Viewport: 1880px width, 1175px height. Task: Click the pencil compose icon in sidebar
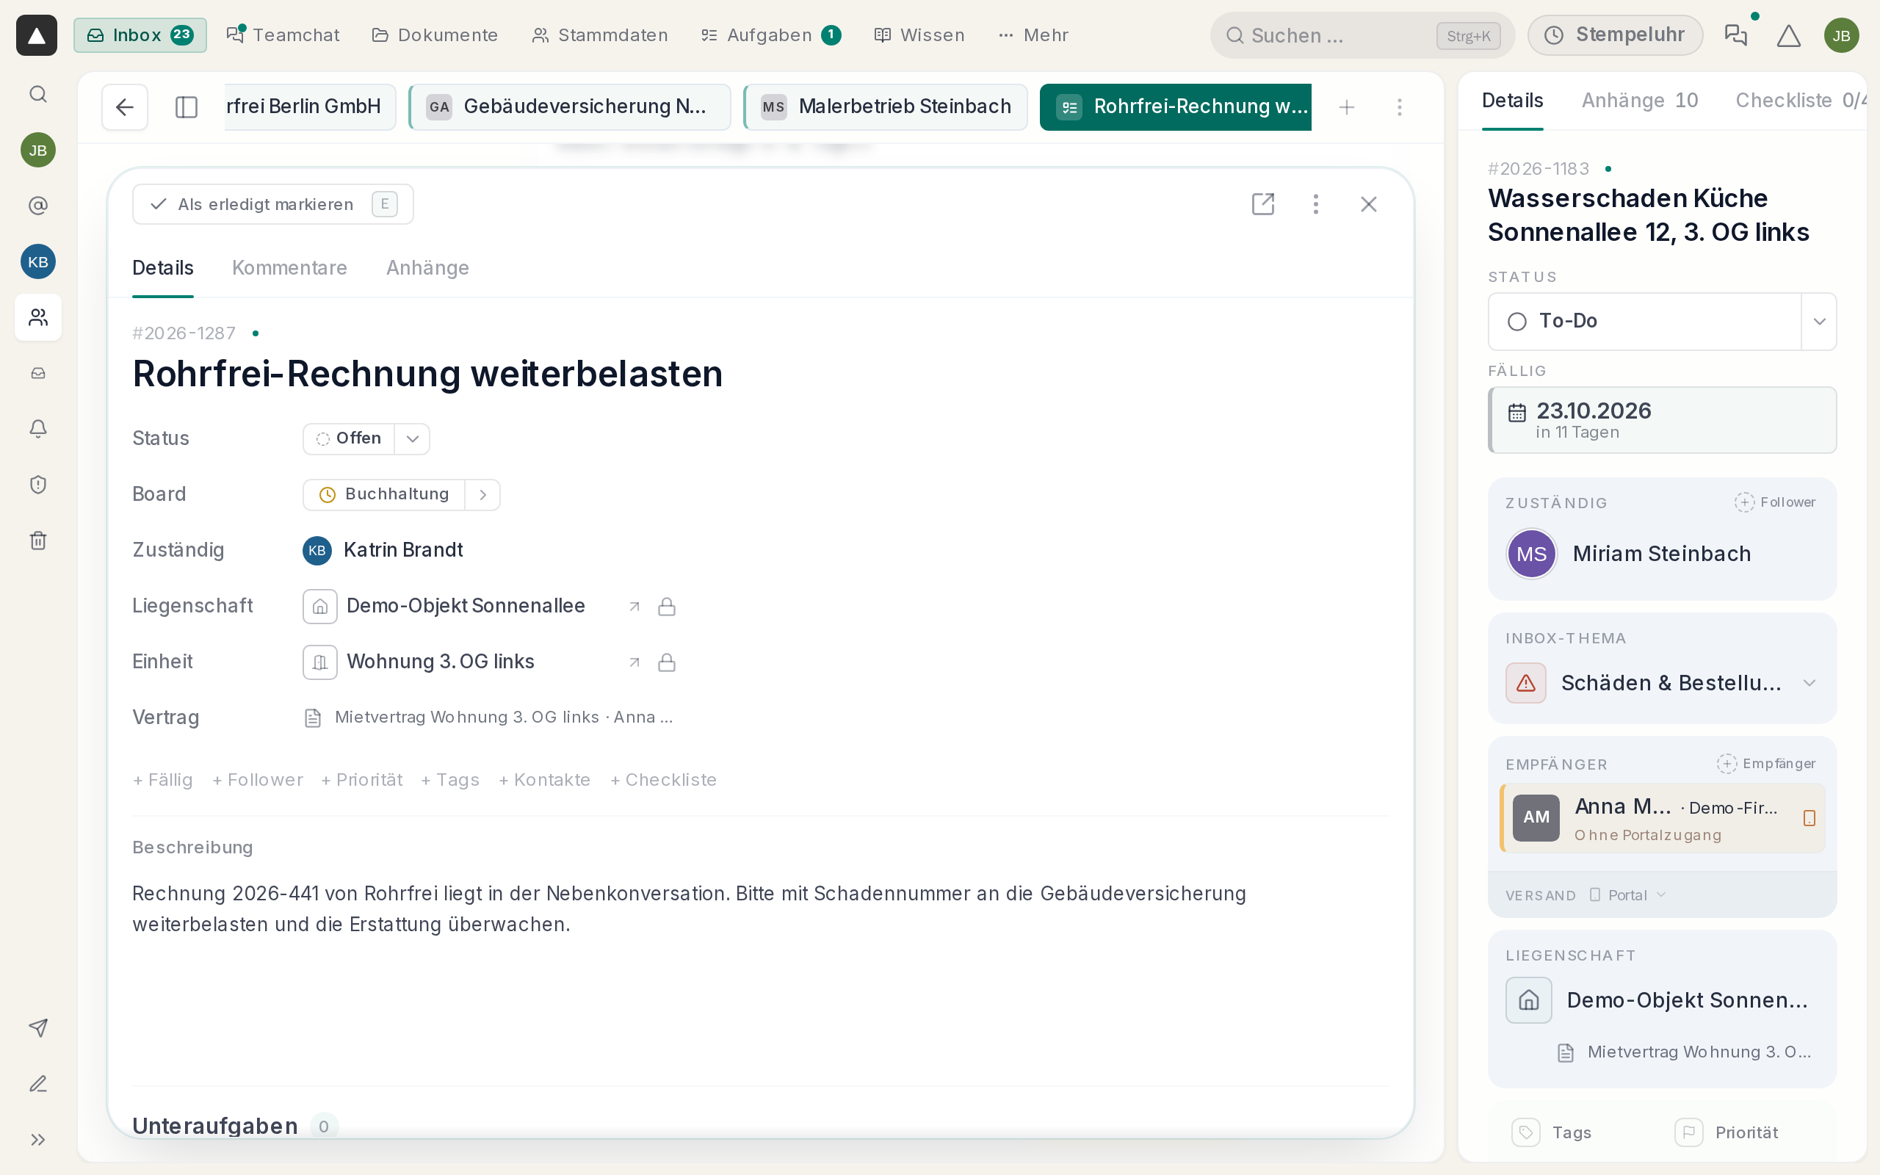38,1083
